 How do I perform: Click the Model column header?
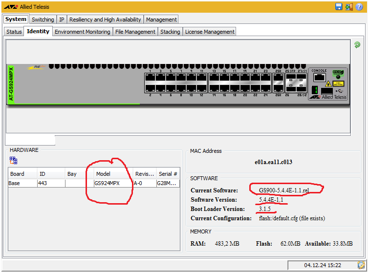[x=113, y=174]
